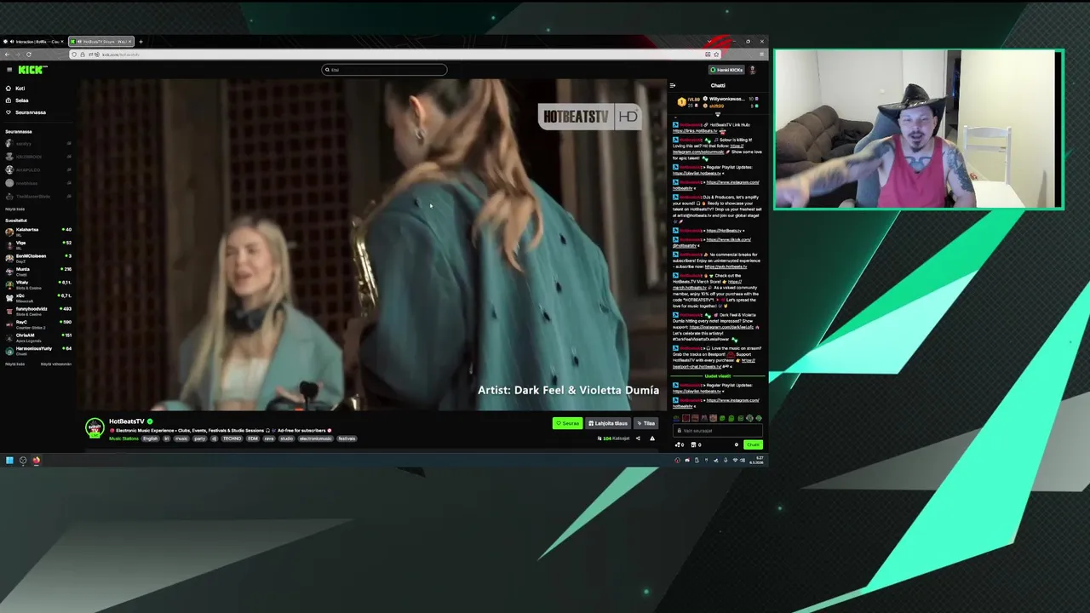The image size is (1090, 613).
Task: Select the EDM tag
Action: 253,438
